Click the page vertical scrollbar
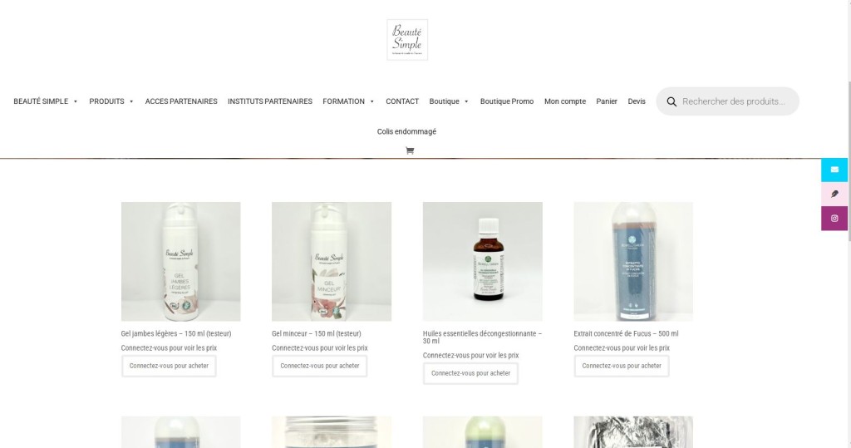851x448 pixels. click(x=848, y=224)
